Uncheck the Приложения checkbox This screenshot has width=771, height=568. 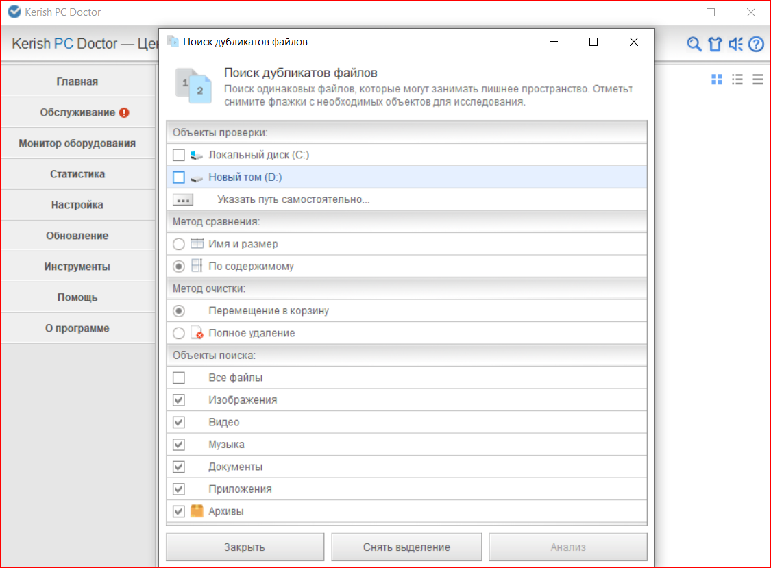(x=178, y=489)
